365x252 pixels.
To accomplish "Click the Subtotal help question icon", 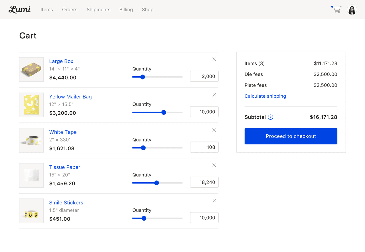I will [x=271, y=117].
